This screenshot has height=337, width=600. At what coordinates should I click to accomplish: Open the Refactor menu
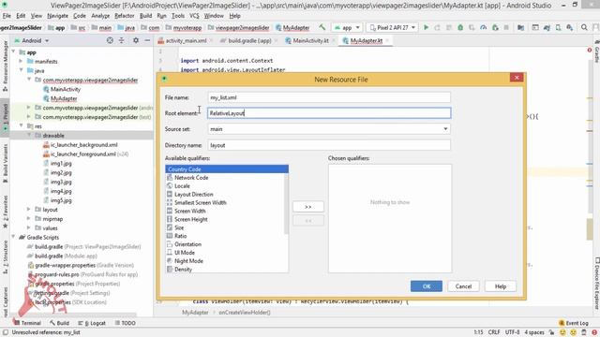point(125,16)
